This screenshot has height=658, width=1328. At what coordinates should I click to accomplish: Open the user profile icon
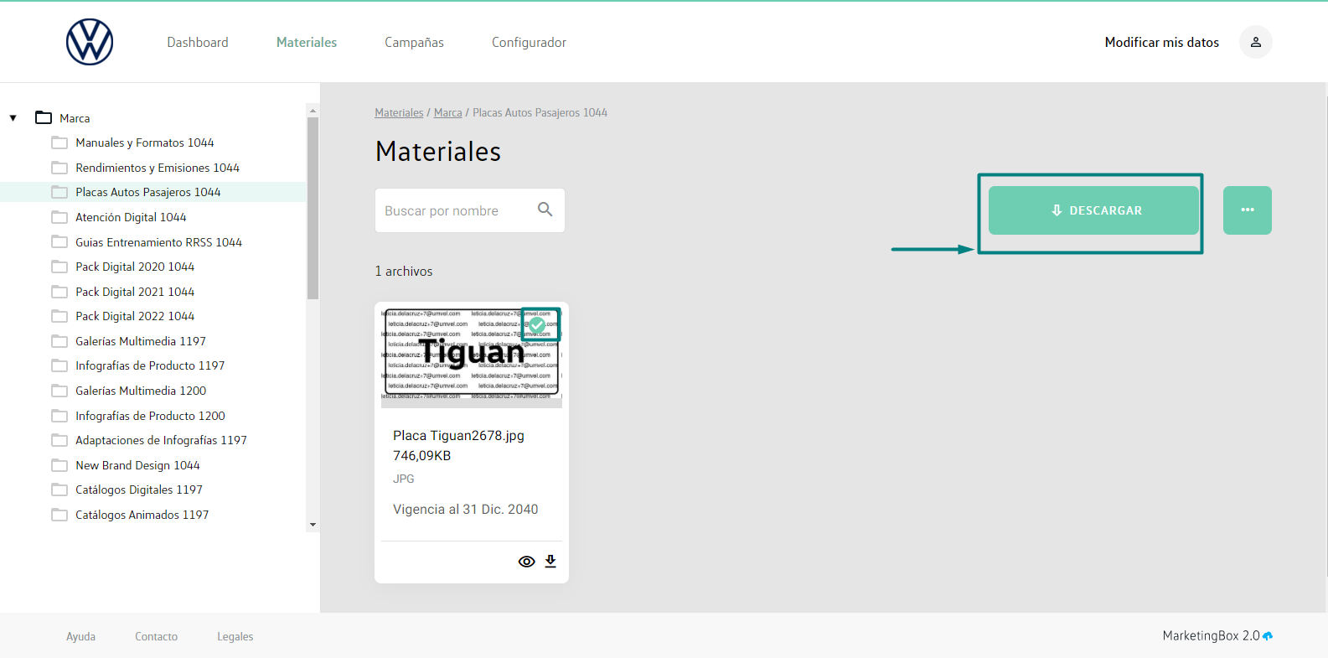coord(1255,42)
